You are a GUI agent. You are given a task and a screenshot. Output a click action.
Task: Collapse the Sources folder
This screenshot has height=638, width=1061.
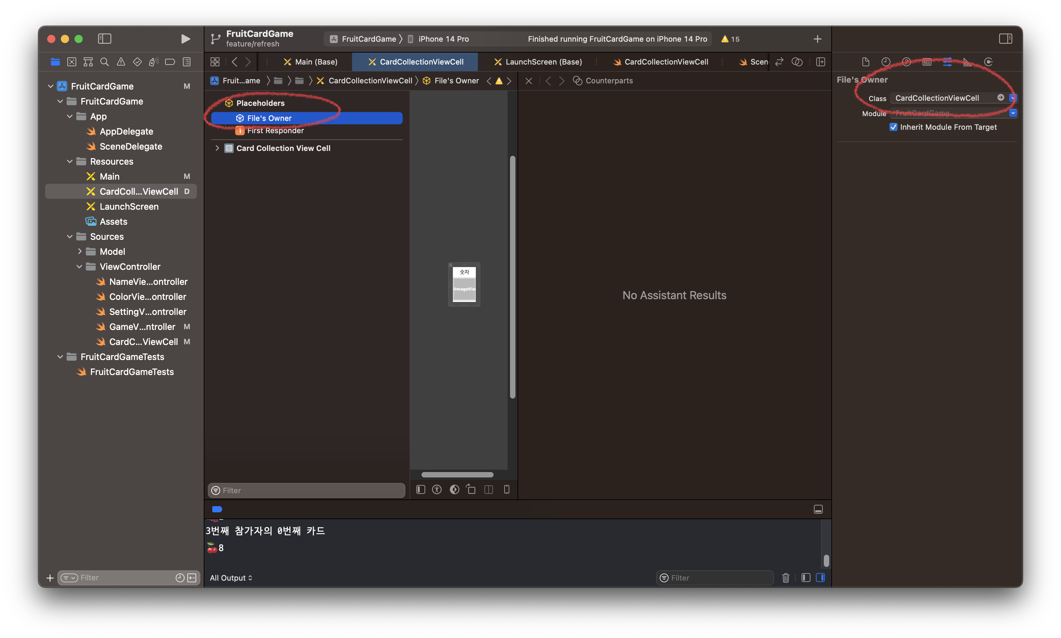70,237
